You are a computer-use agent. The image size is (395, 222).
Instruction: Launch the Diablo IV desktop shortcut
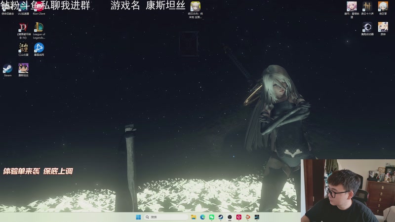[x=23, y=31]
